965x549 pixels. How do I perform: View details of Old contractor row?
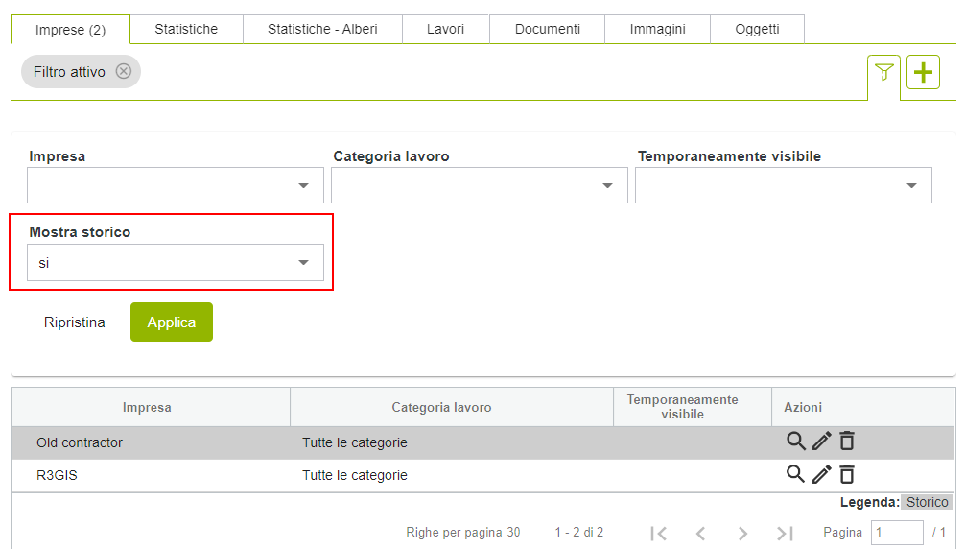pos(795,442)
